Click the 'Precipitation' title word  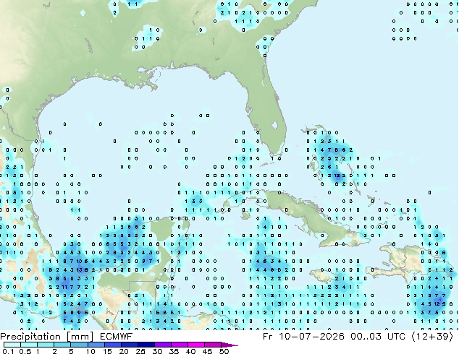point(30,337)
